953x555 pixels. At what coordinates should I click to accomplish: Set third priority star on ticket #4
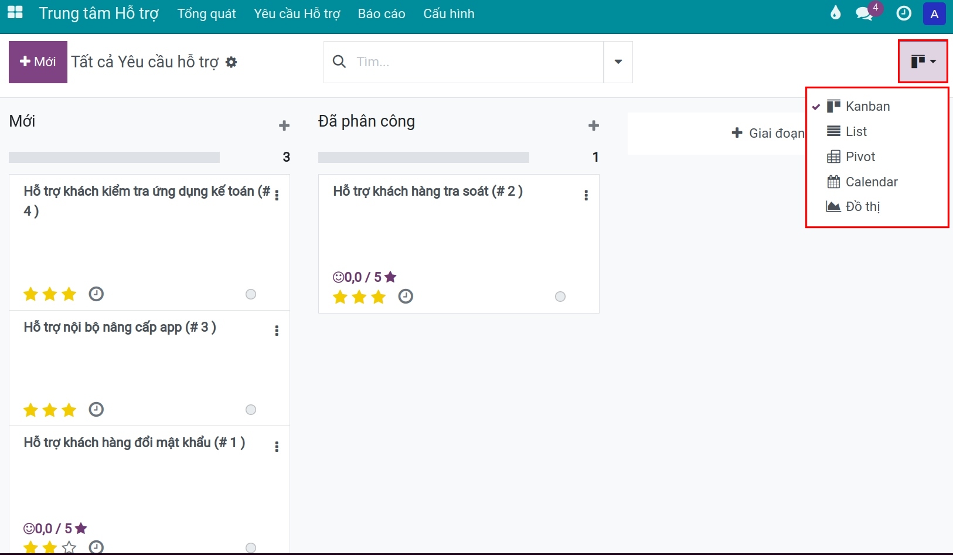(x=69, y=294)
